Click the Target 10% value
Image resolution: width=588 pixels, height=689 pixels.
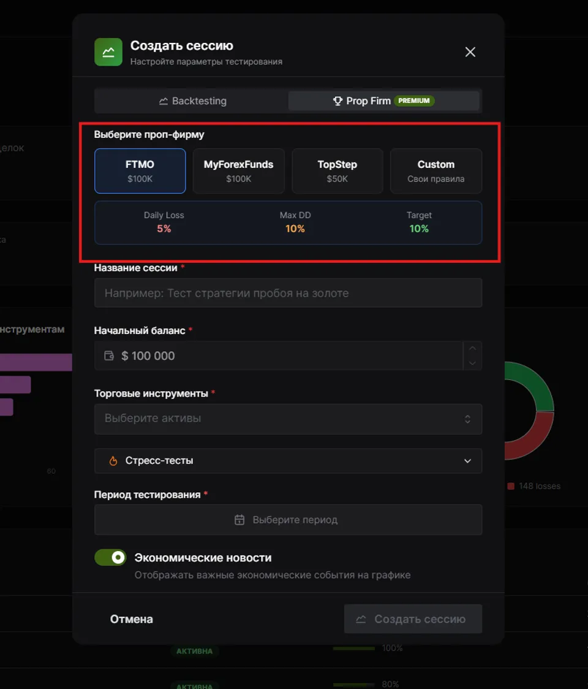tap(419, 229)
